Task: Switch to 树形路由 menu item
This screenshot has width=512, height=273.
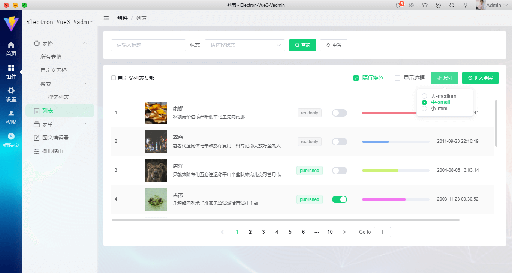Action: 60,151
